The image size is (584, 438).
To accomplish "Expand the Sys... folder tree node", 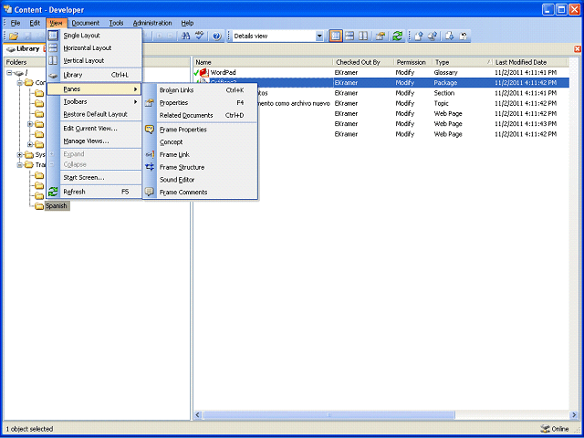I will (20, 154).
